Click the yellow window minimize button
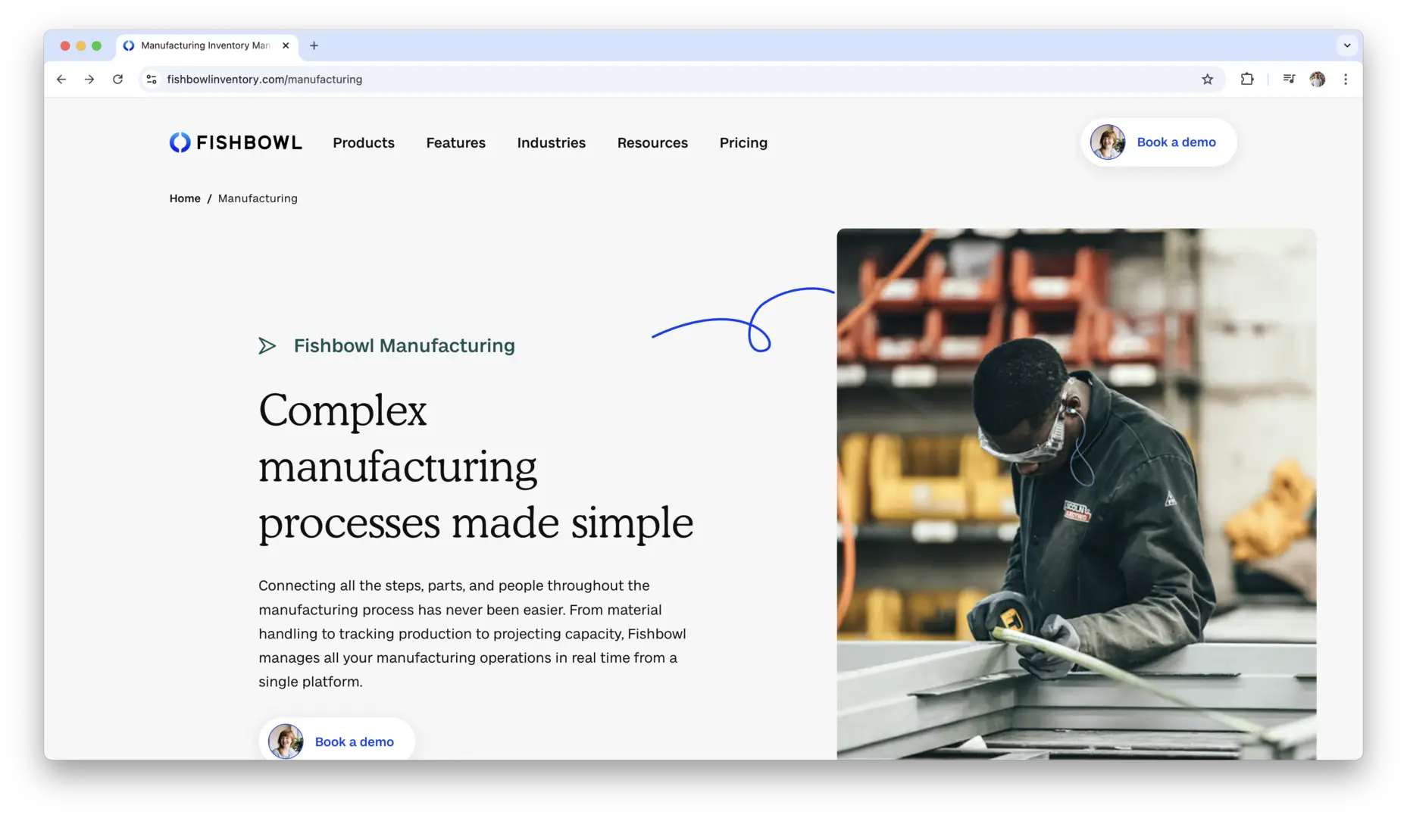The image size is (1407, 818). pos(81,45)
